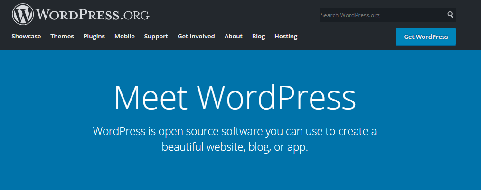Viewport: 481px width, 192px height.
Task: Click the Meet WordPress heading
Action: pos(235,96)
